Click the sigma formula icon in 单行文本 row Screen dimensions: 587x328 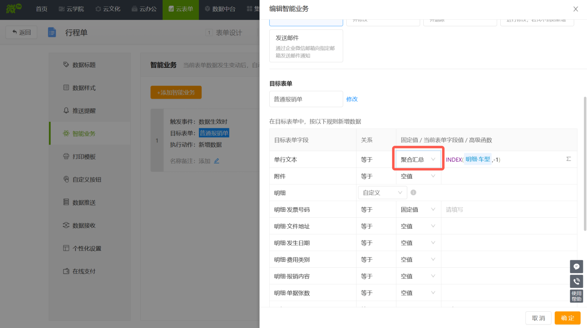tap(568, 159)
